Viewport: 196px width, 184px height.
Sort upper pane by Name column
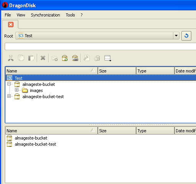[x=52, y=71]
